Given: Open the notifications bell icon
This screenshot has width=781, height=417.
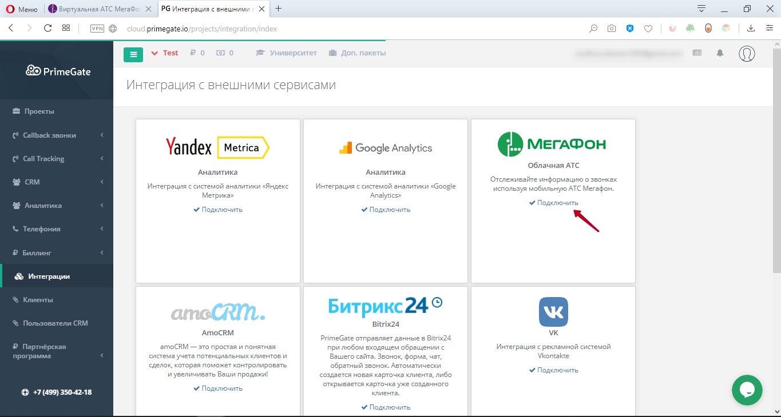Looking at the screenshot, I should tap(720, 53).
